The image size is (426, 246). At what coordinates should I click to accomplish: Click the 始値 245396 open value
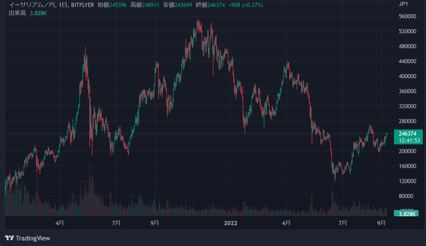[112, 5]
